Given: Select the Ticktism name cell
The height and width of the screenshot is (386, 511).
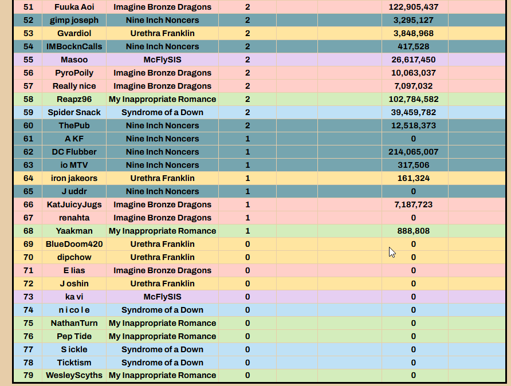Looking at the screenshot, I should pyautogui.click(x=74, y=363).
